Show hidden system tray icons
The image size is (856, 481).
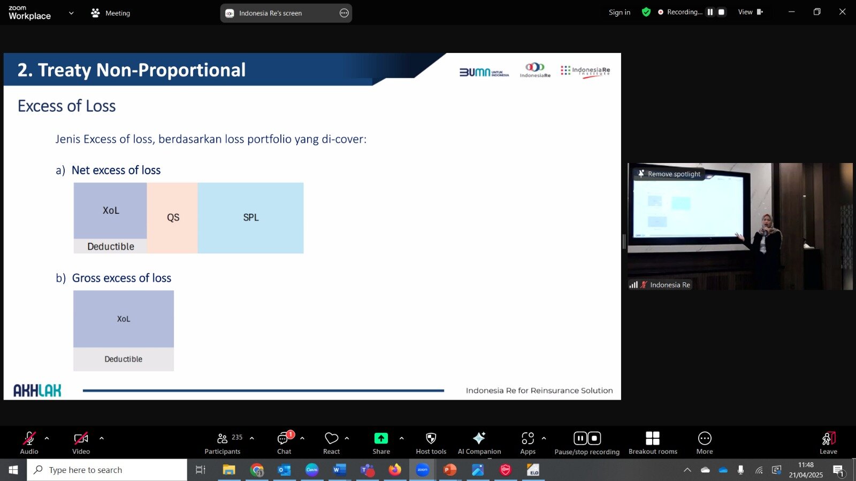(687, 470)
